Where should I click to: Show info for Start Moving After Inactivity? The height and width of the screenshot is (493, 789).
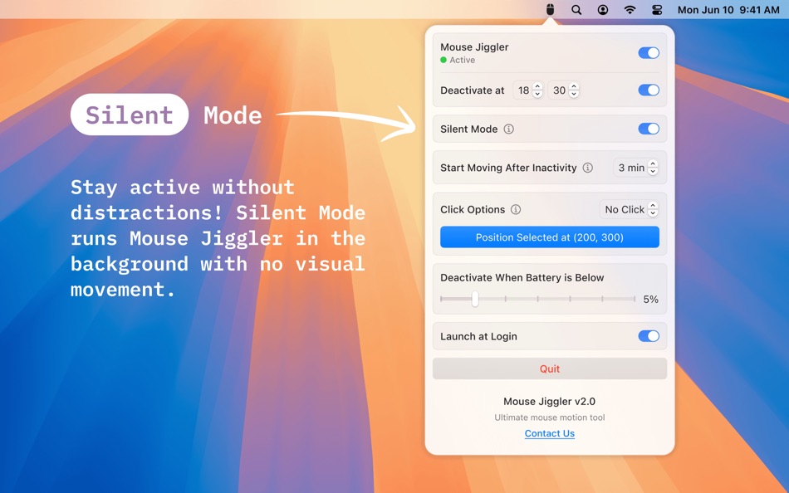588,168
